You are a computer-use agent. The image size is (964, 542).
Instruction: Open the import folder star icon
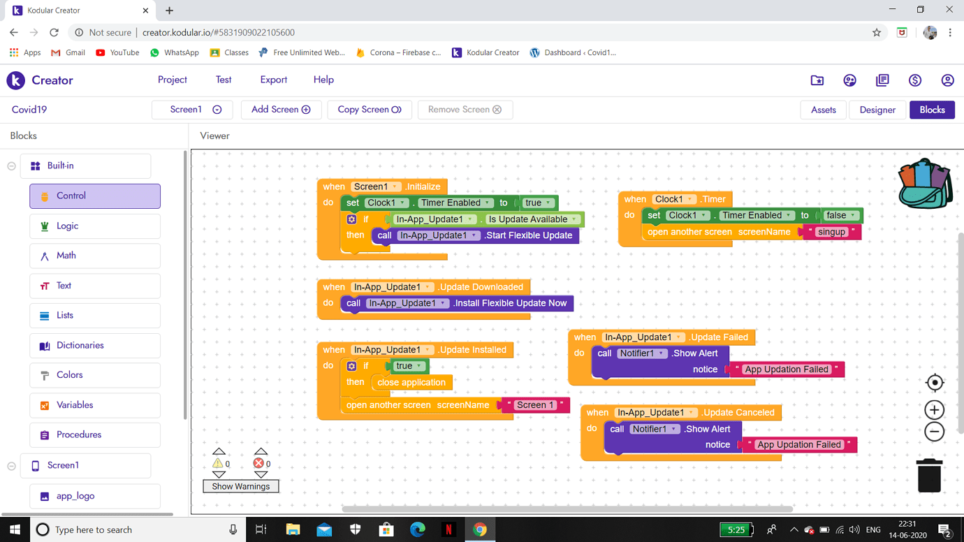[x=817, y=80]
